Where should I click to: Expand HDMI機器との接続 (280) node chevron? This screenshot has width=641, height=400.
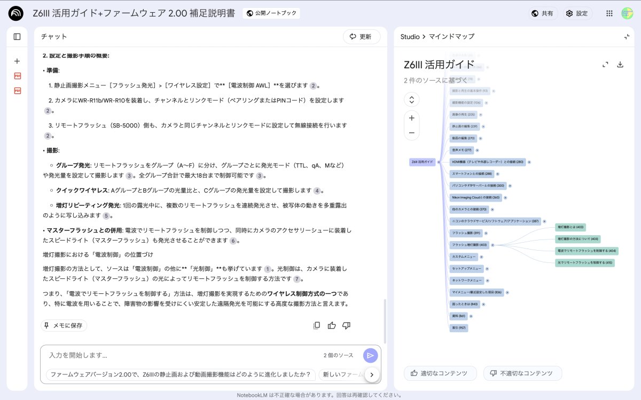pyautogui.click(x=529, y=162)
